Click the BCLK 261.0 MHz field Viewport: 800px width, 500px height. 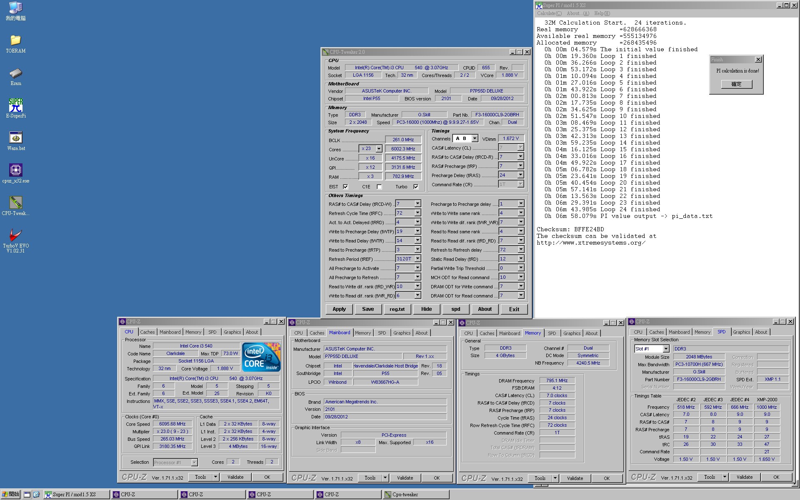click(x=403, y=140)
